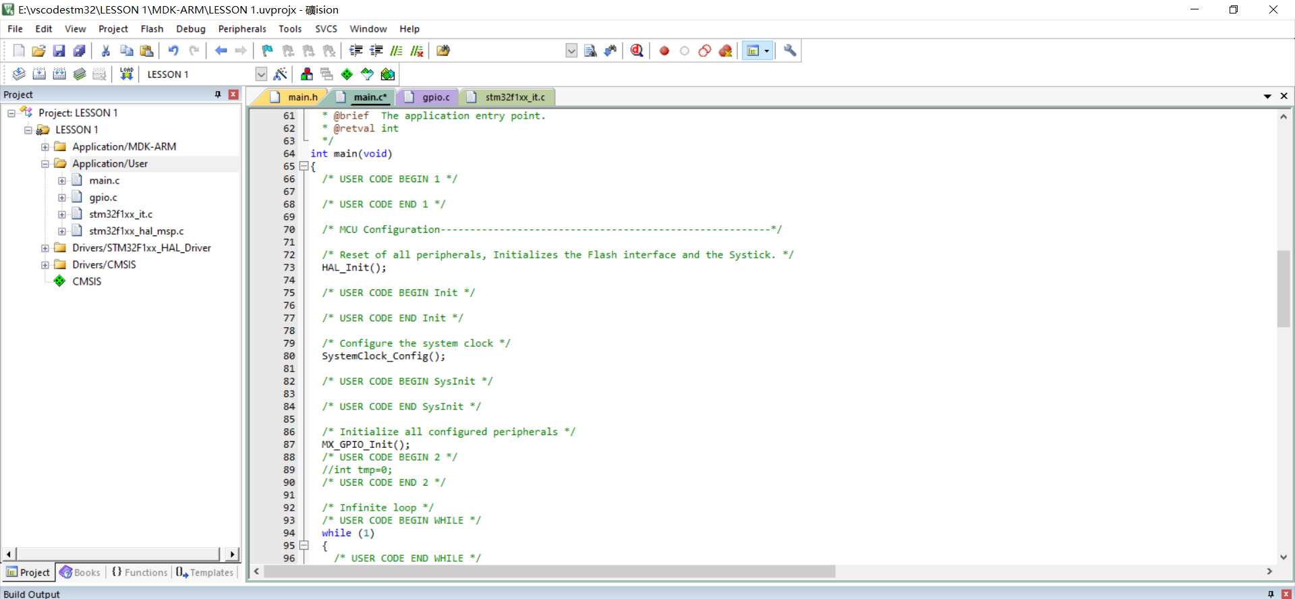Click the incremental find icon

click(x=610, y=51)
